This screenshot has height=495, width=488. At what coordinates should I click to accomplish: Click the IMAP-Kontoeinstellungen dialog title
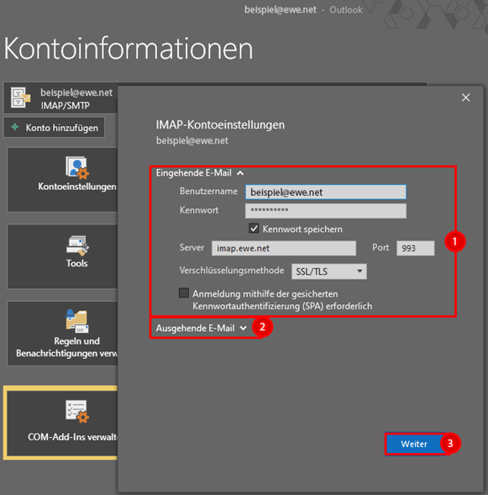220,125
